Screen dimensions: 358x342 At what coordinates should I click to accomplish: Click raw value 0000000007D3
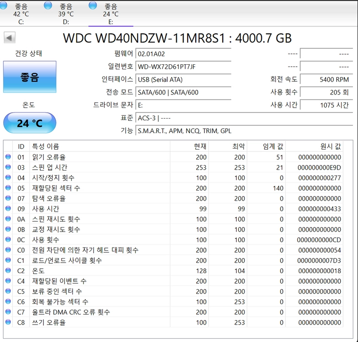coord(319,260)
